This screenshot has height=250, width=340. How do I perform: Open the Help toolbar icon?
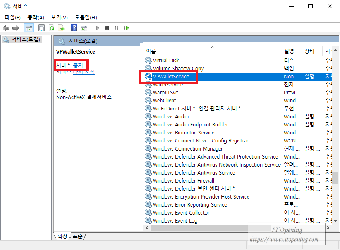tap(74, 28)
